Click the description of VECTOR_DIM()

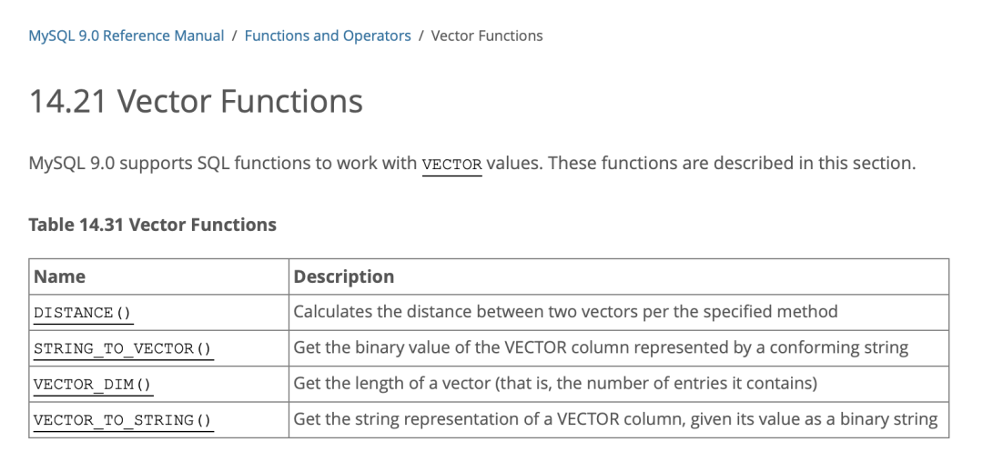click(x=554, y=384)
